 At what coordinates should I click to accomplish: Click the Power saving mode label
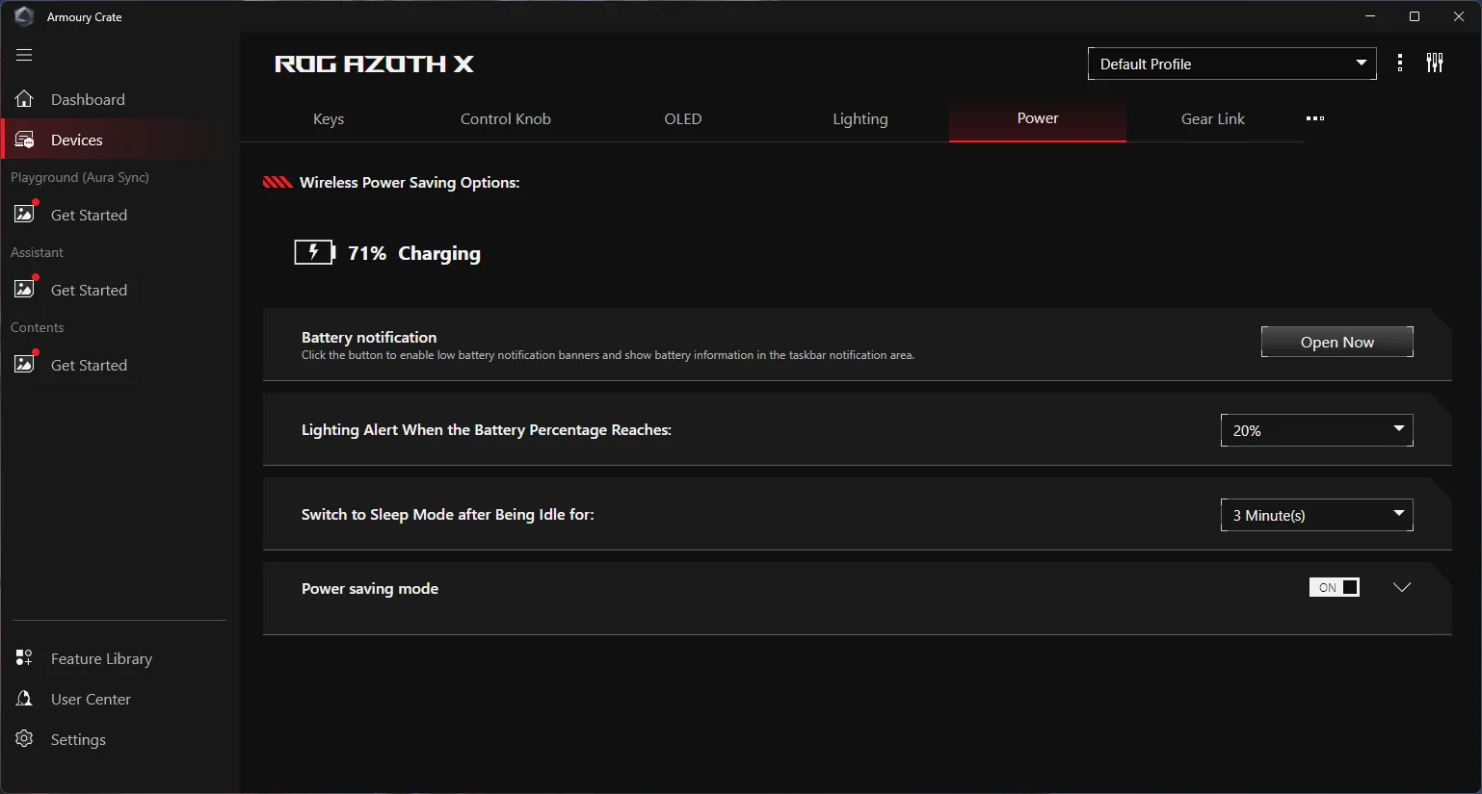pyautogui.click(x=370, y=589)
